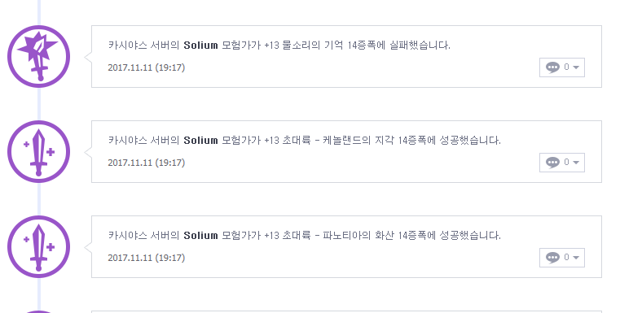Click the comment bubble icon in the 케놀랜드의 지각 entry
Screen dimensions: 620x313
point(552,163)
